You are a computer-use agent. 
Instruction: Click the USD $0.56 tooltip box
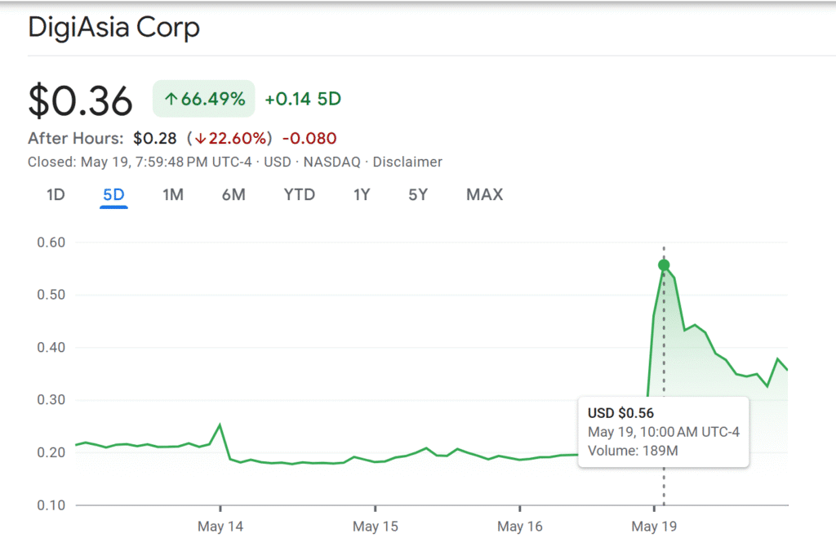[663, 432]
